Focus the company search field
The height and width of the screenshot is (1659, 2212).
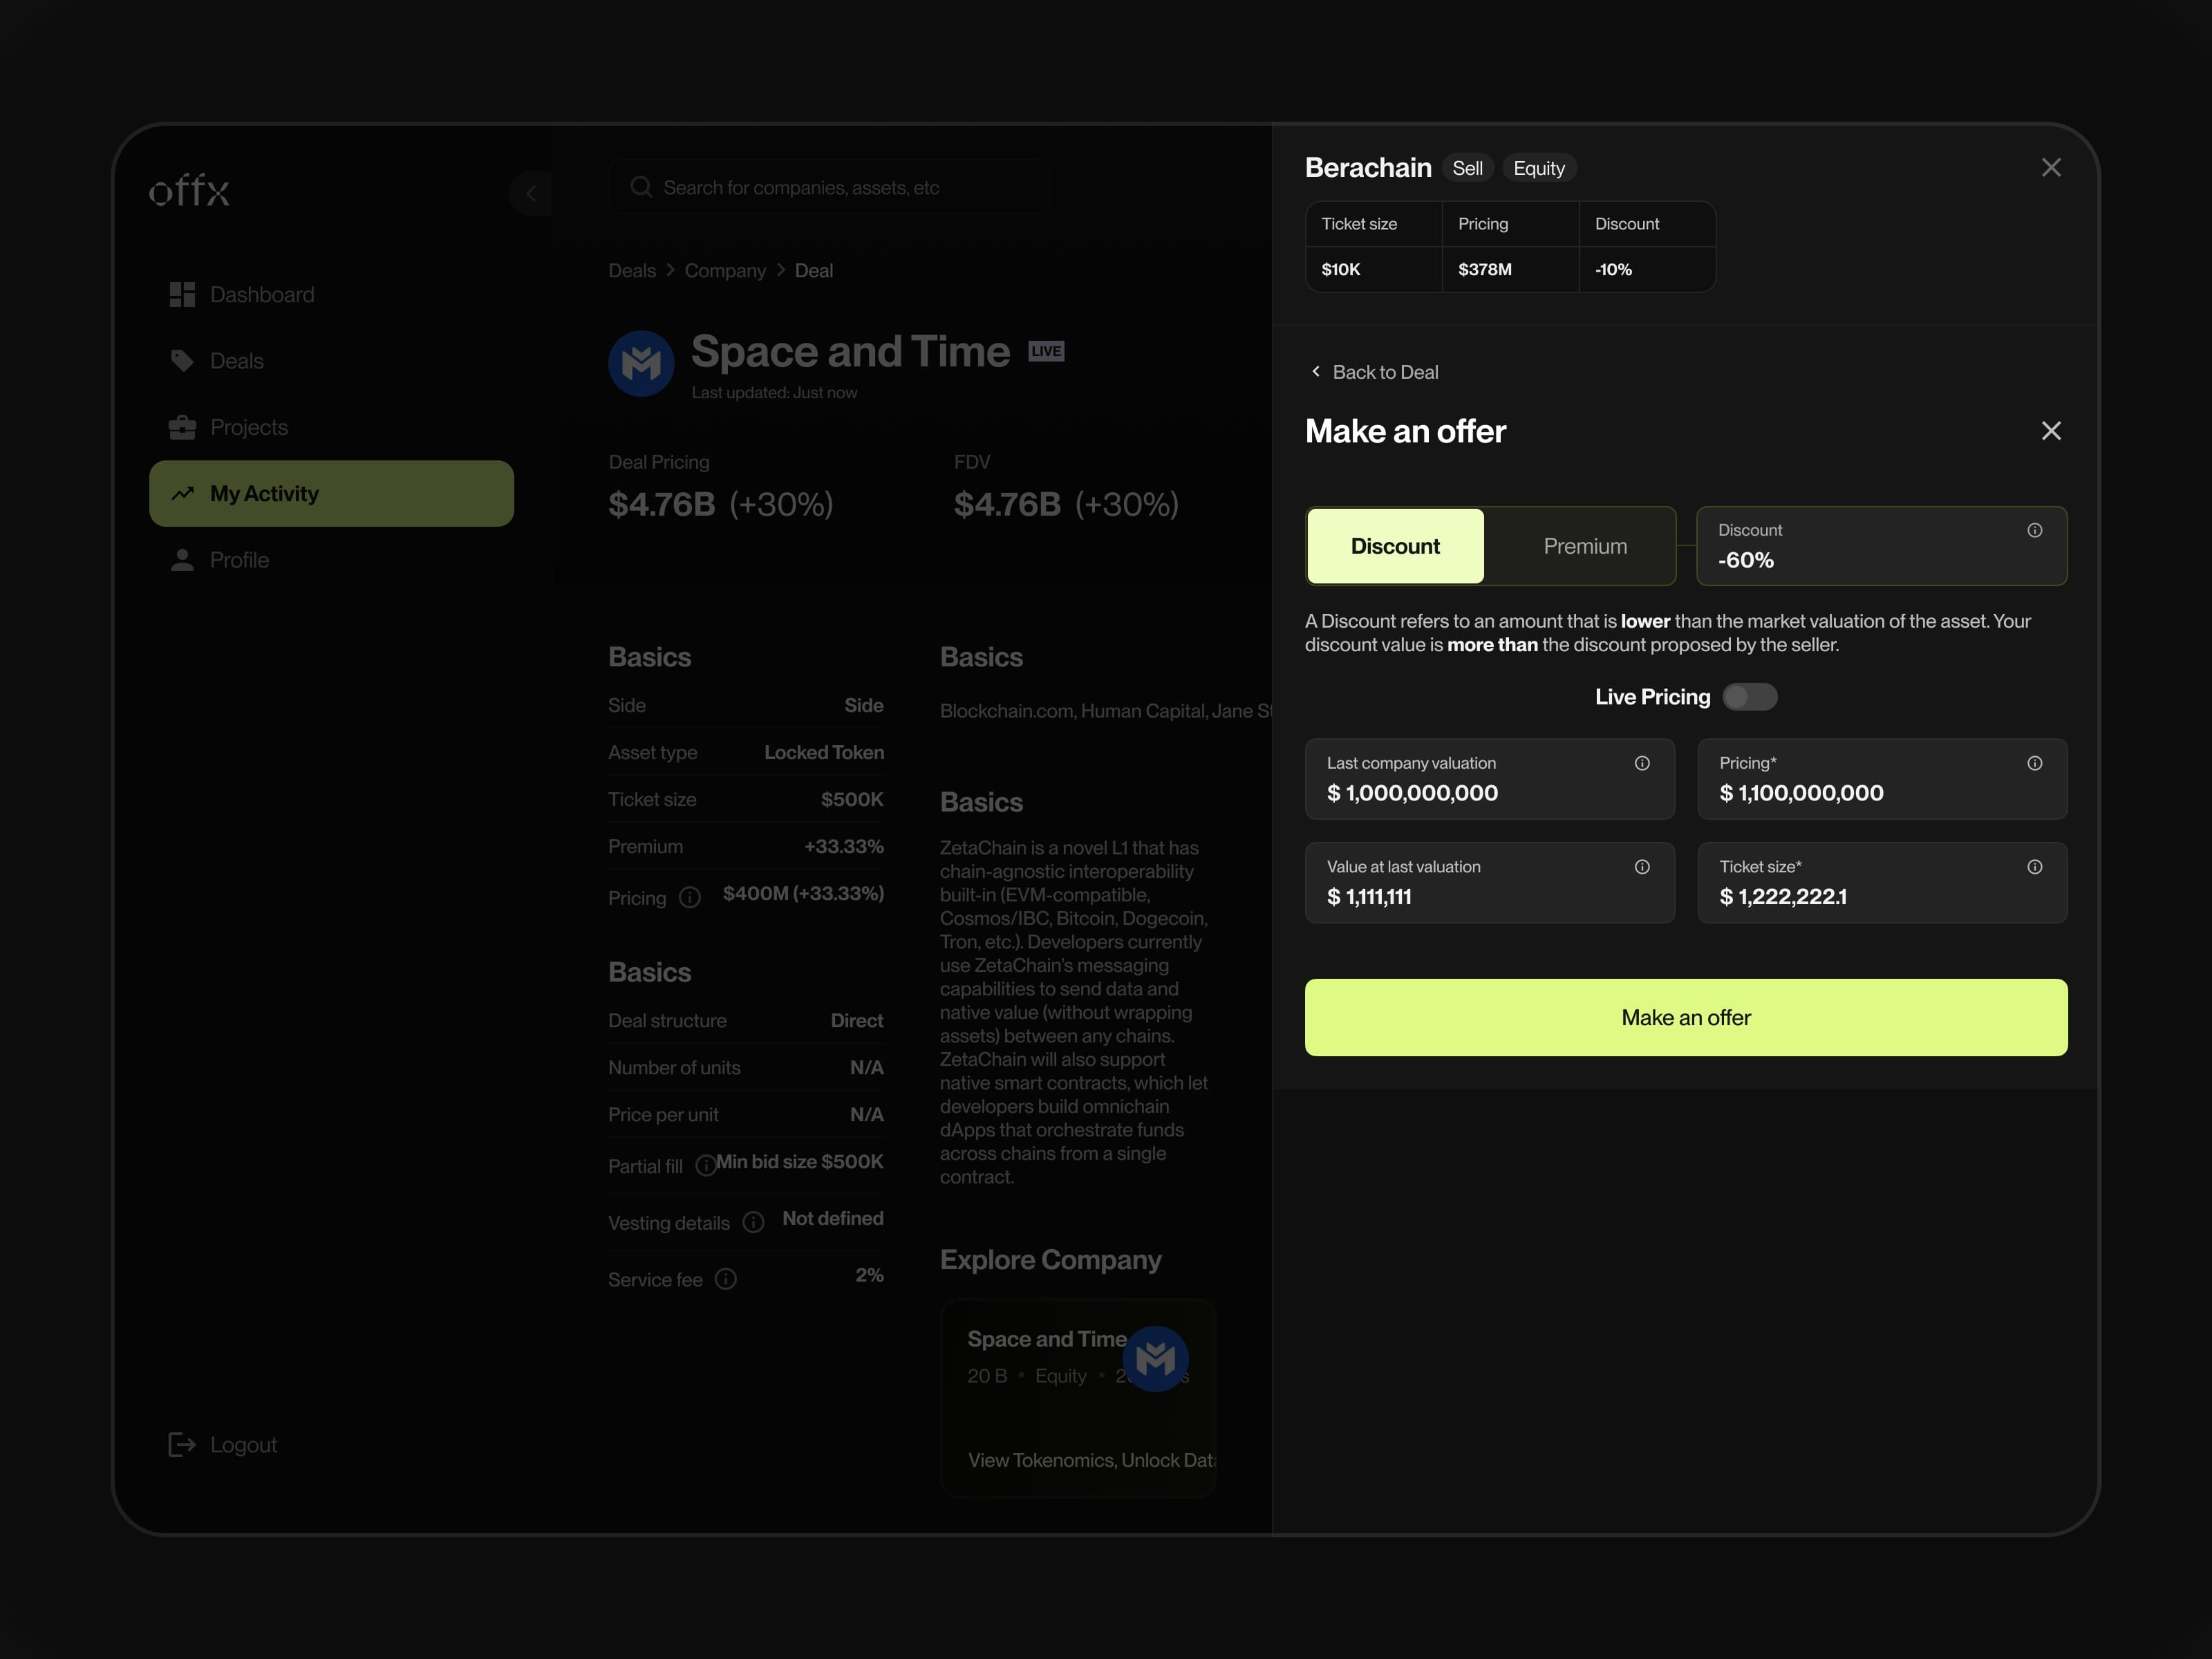click(x=829, y=187)
